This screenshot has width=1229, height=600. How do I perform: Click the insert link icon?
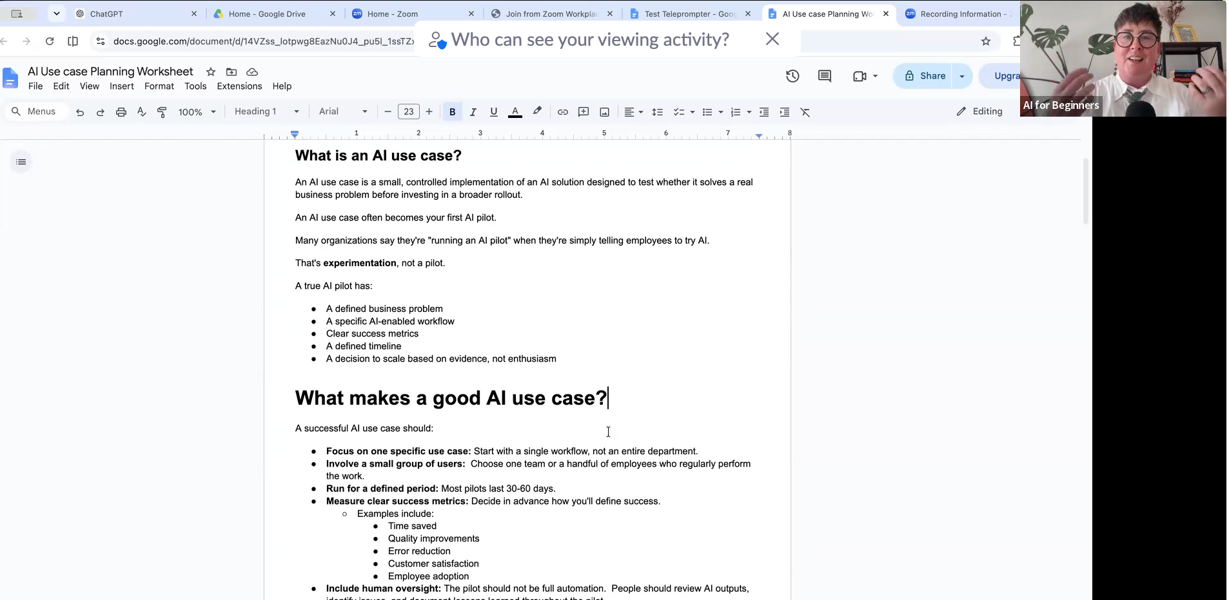pos(563,112)
